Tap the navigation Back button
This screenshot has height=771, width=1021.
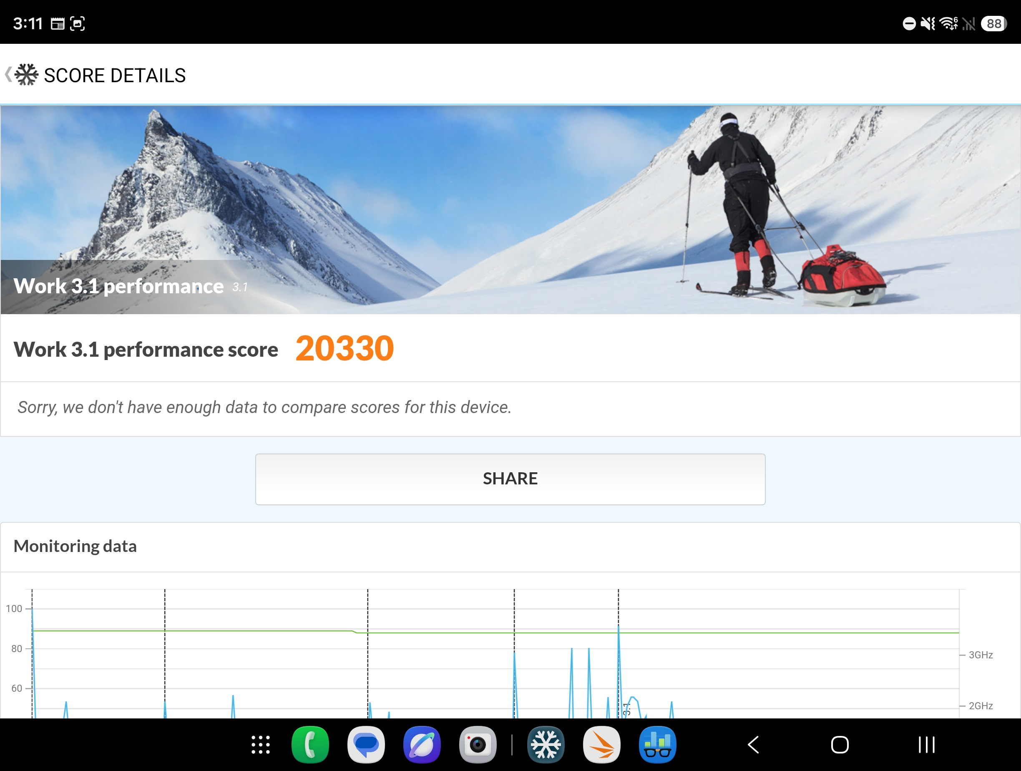coord(753,745)
